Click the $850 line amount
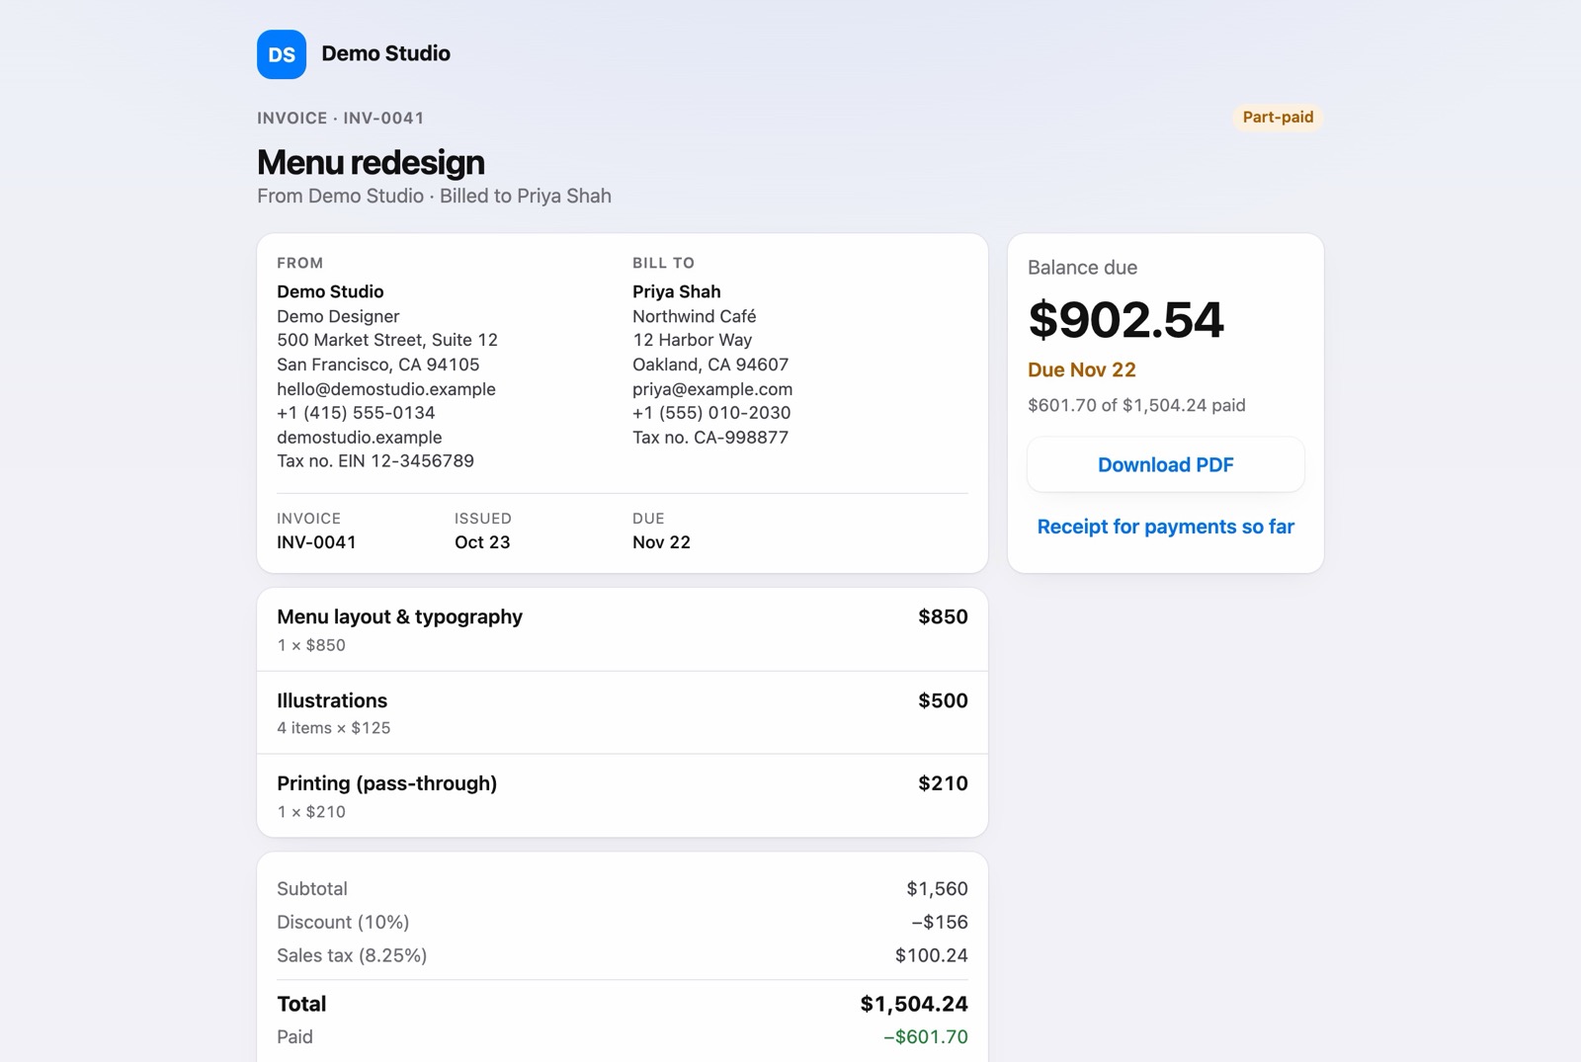1581x1062 pixels. tap(943, 616)
